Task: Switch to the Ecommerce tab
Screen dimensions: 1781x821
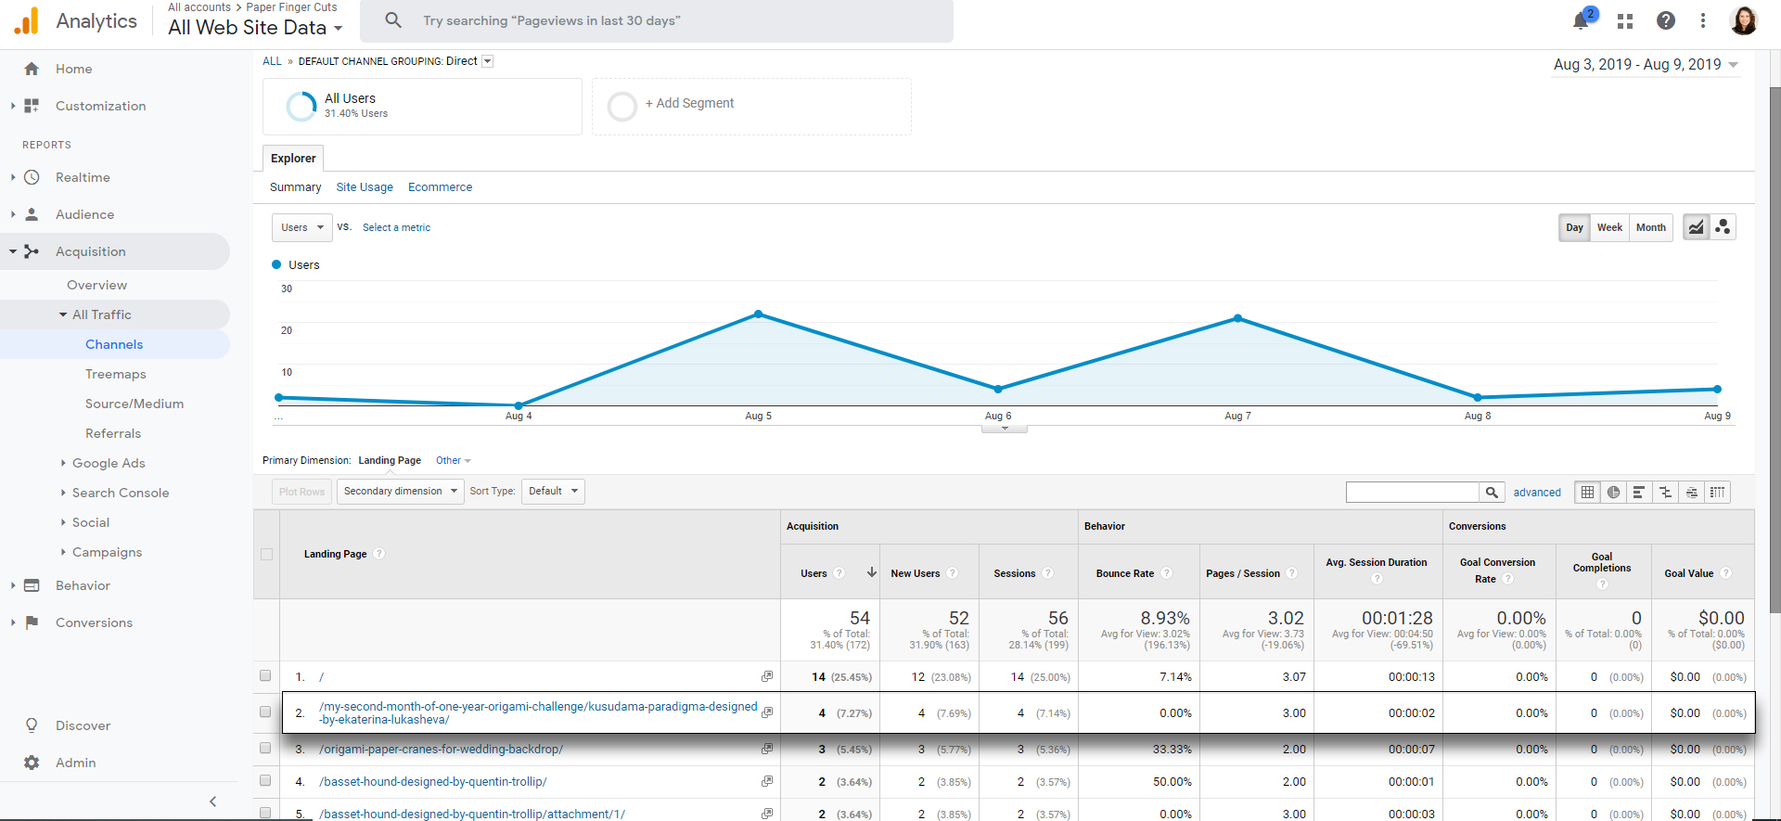Action: pos(440,187)
